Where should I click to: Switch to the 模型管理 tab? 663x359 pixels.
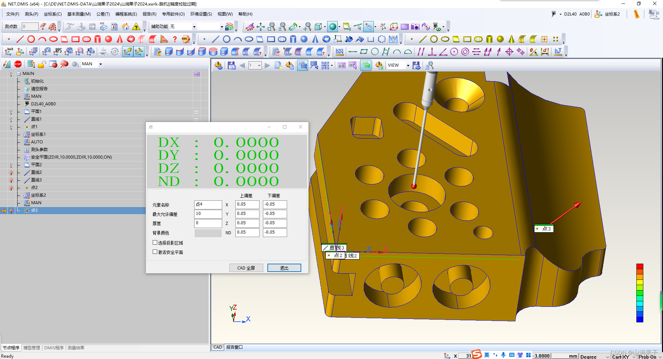[32, 348]
